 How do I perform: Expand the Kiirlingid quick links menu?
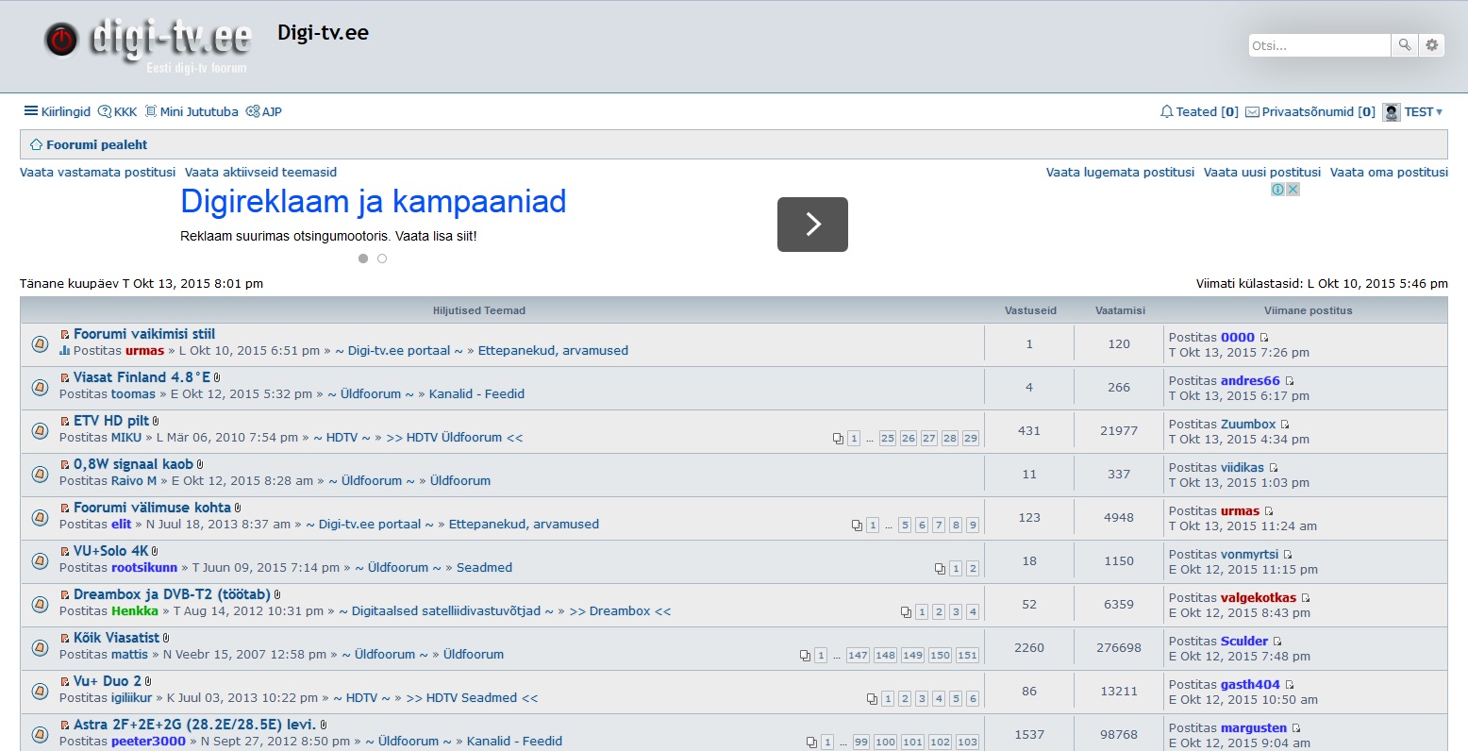(x=57, y=111)
